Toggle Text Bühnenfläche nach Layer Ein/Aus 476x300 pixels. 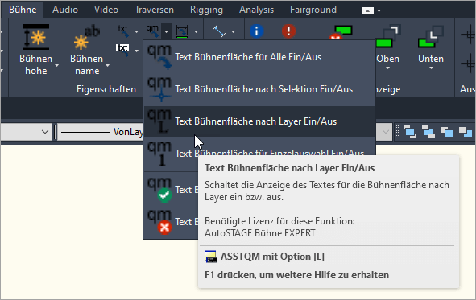[259, 121]
